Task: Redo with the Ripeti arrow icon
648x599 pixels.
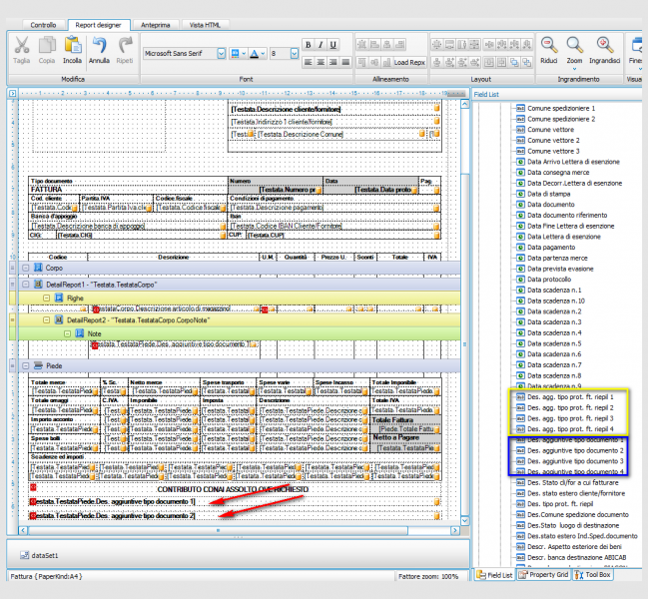Action: (125, 45)
